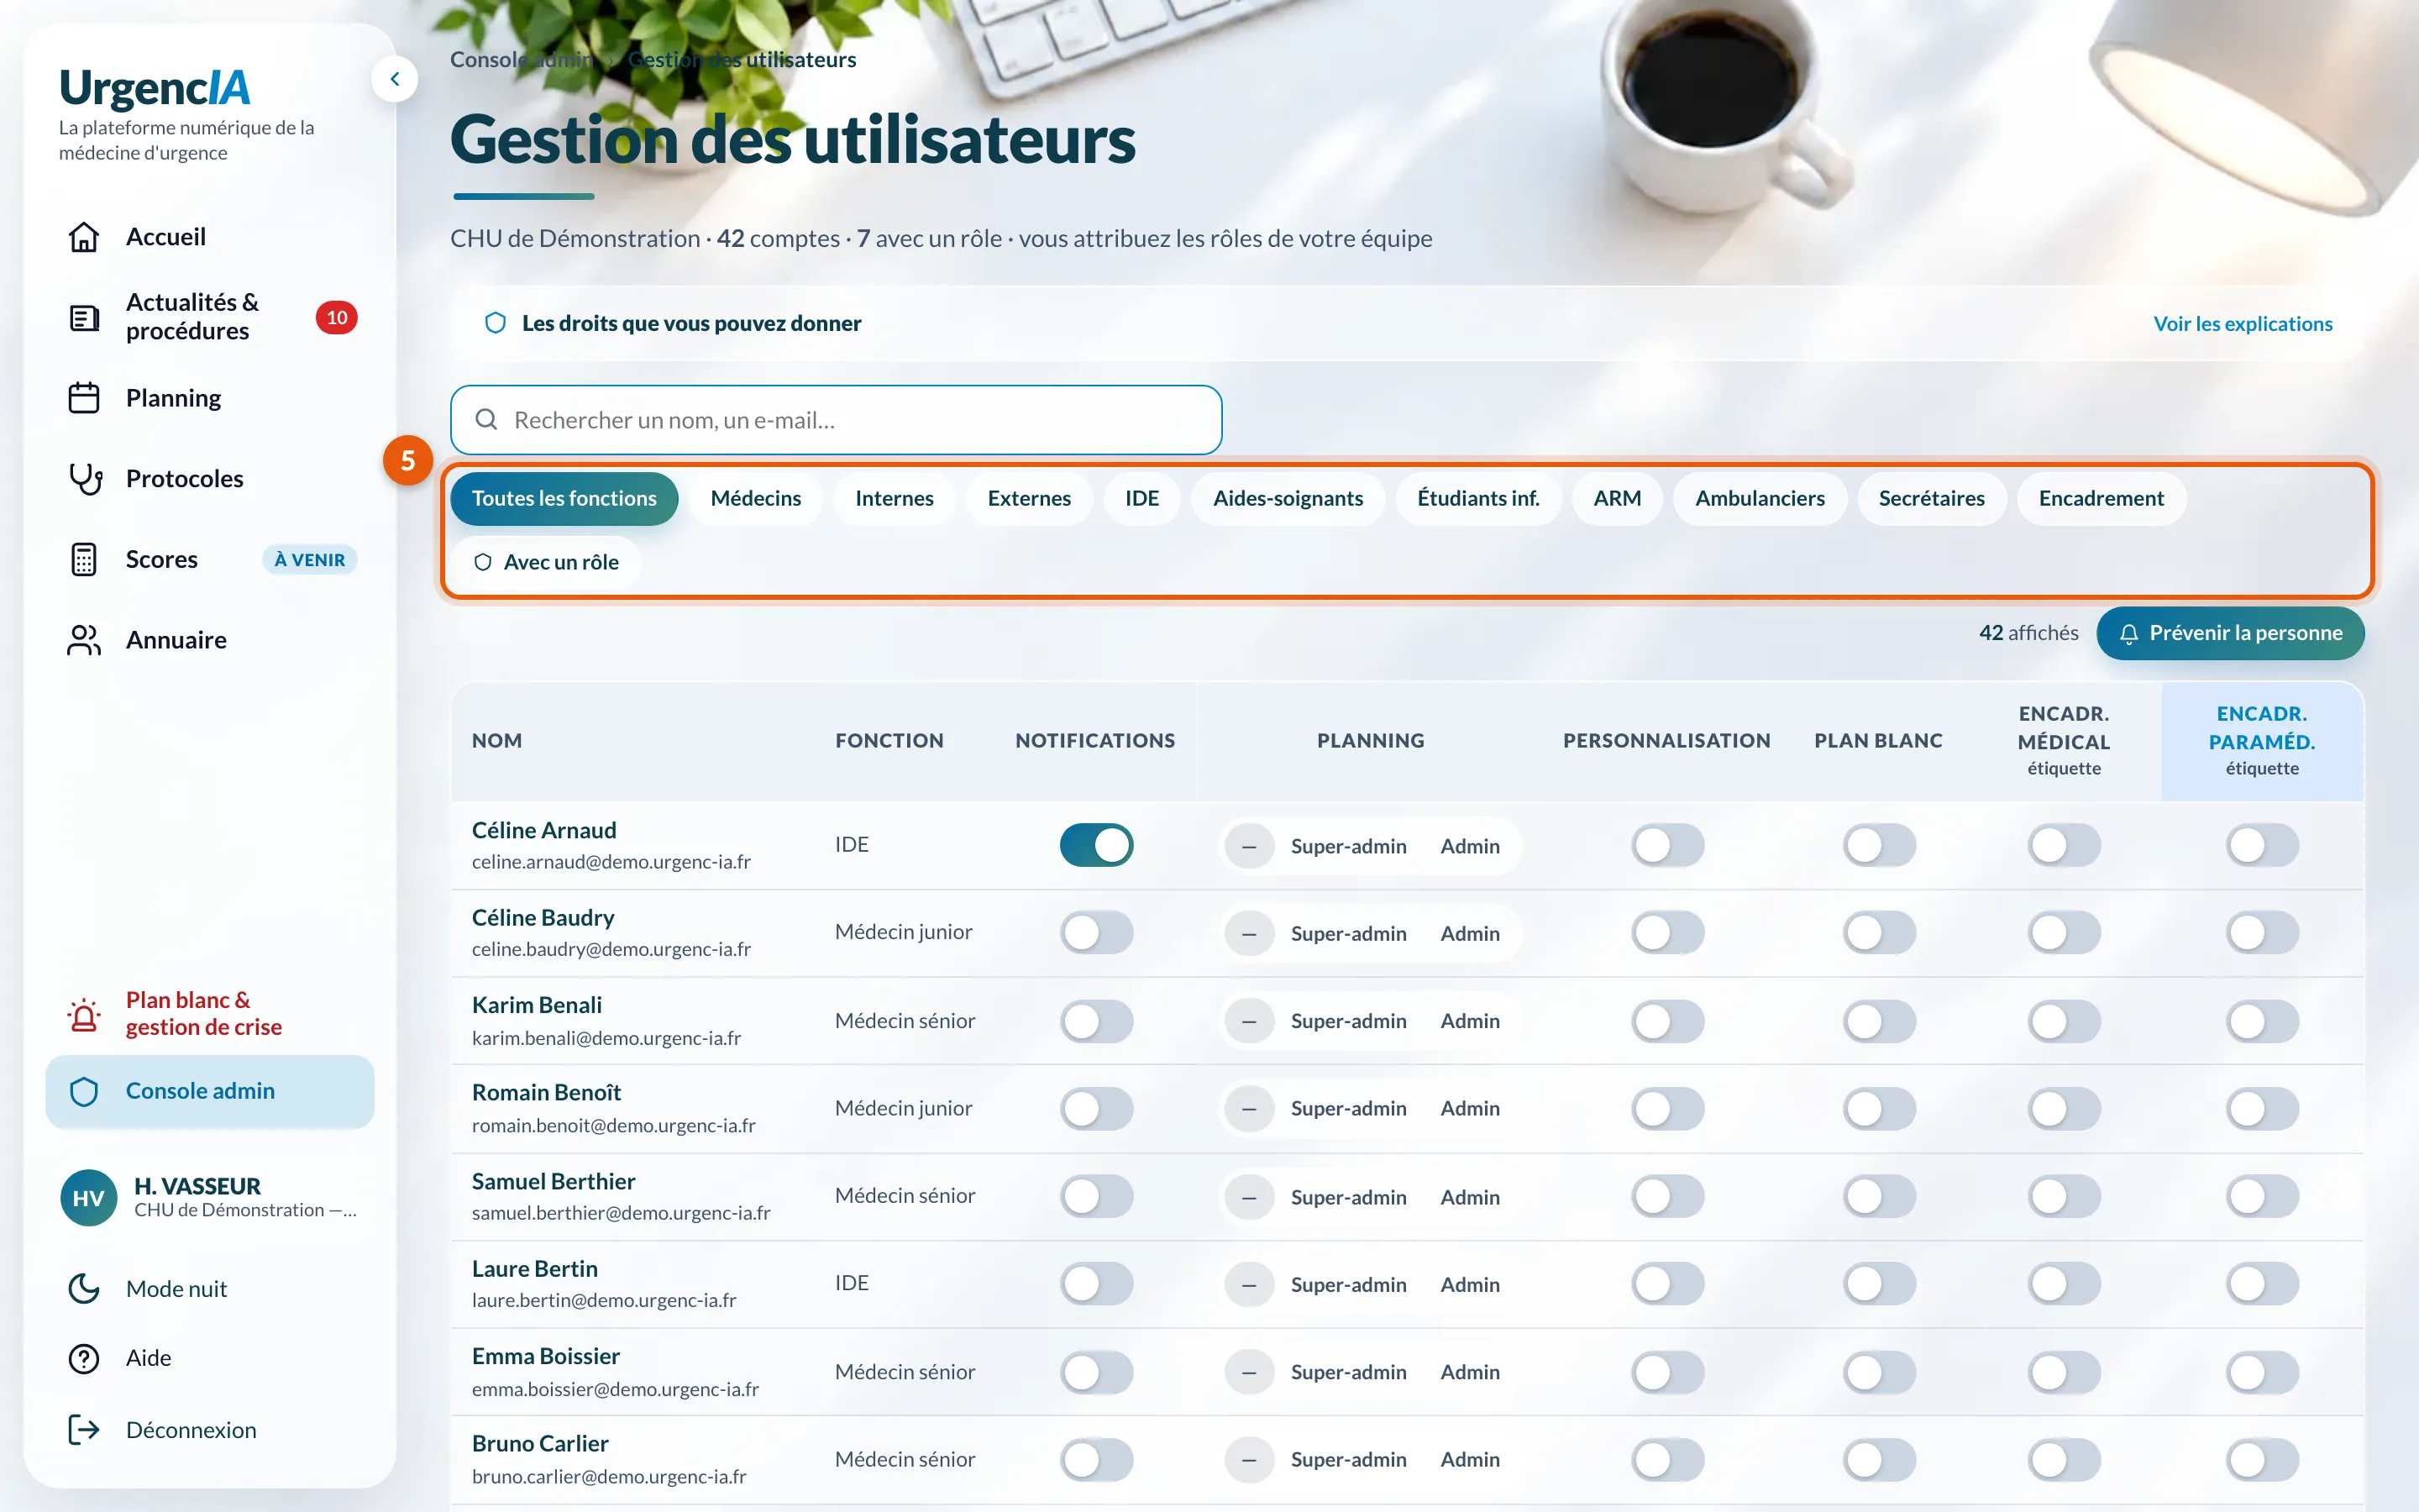Open the Accueil home icon
The width and height of the screenshot is (2419, 1512).
84,237
